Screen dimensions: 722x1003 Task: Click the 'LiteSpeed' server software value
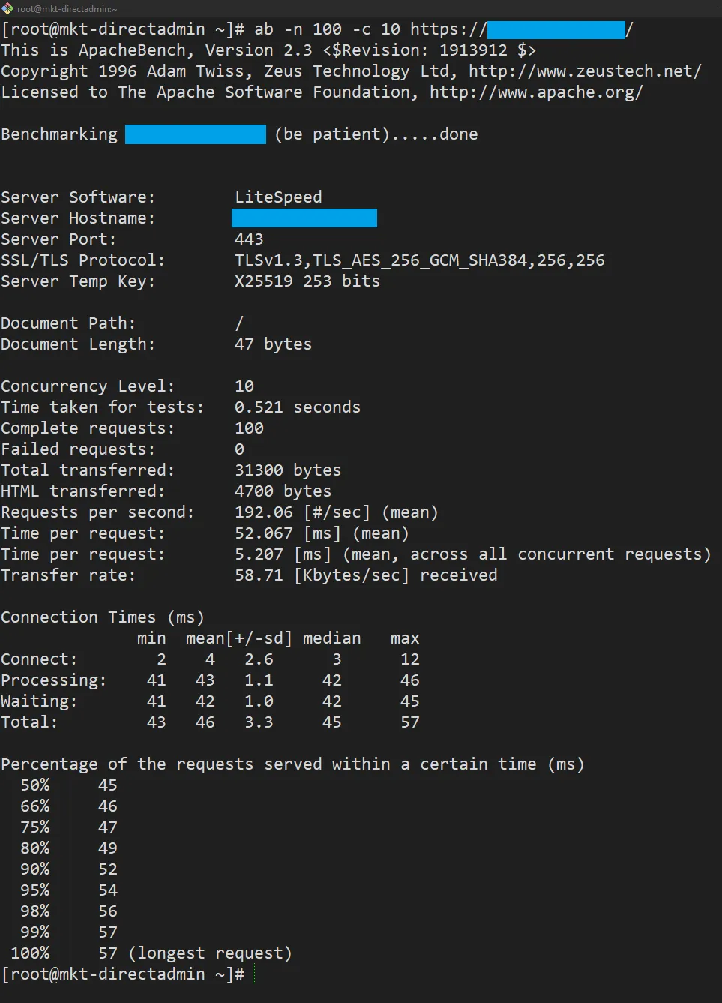click(278, 197)
